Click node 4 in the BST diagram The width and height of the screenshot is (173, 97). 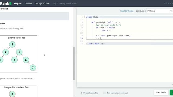click(14, 60)
